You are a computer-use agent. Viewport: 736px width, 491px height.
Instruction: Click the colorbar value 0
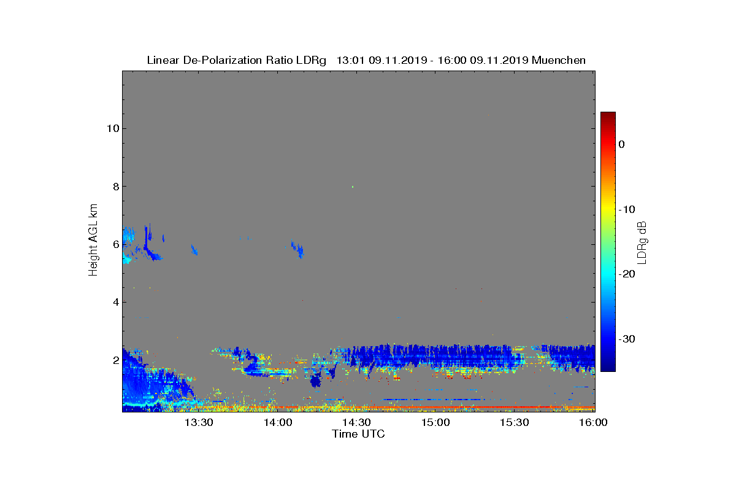[621, 144]
